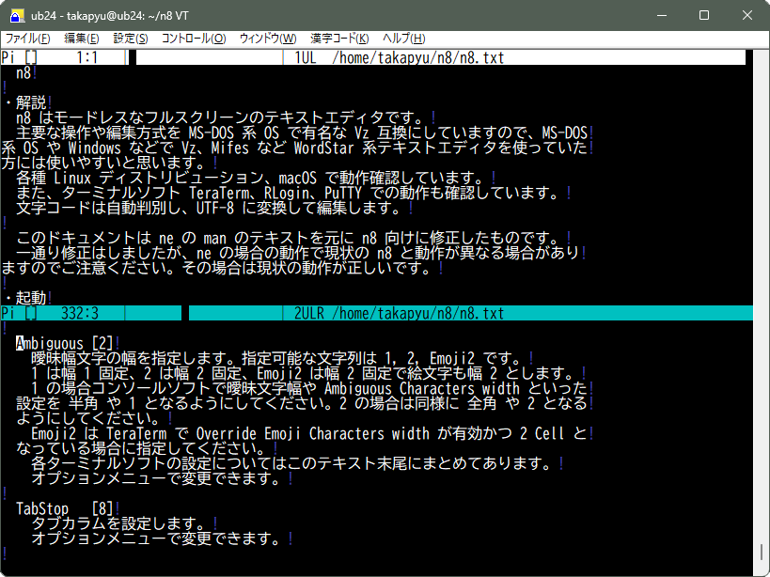
Task: Close the Tera Term window
Action: click(746, 16)
